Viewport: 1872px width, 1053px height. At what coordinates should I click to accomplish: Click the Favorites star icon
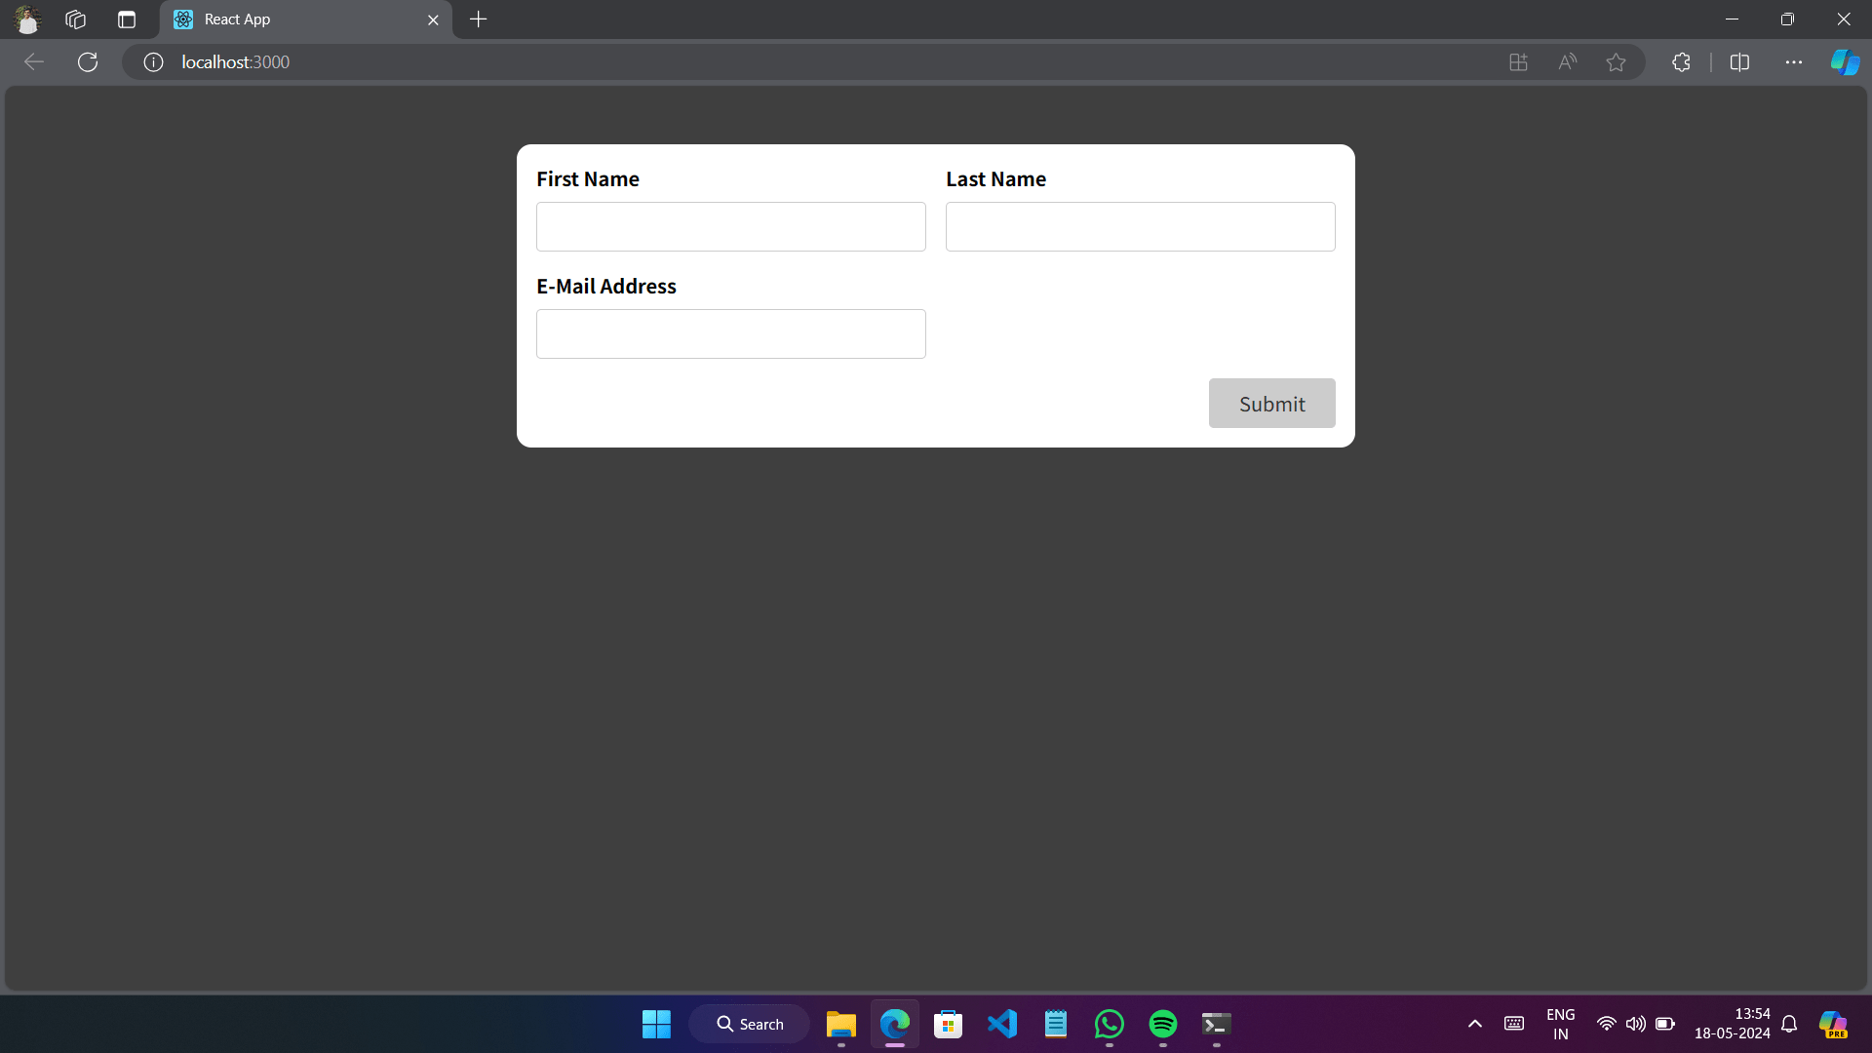coord(1616,62)
